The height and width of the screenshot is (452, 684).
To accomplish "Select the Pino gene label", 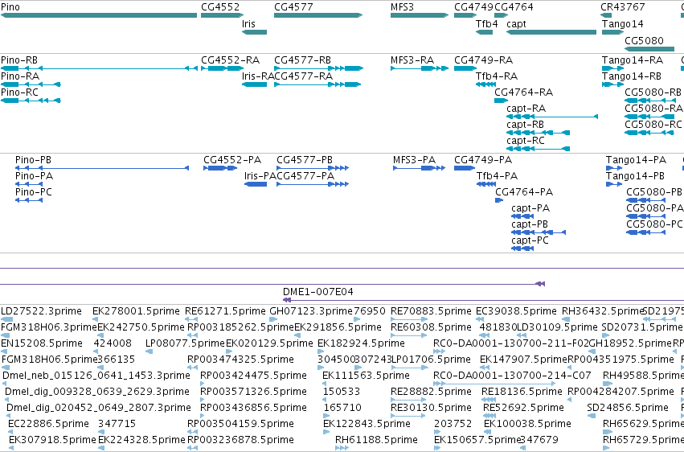I will pyautogui.click(x=10, y=7).
